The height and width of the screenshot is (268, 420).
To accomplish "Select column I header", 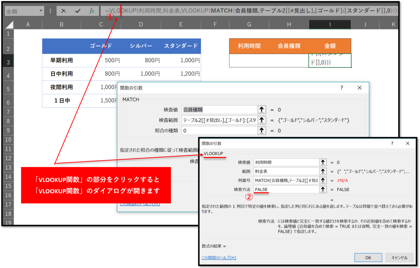I will 330,24.
